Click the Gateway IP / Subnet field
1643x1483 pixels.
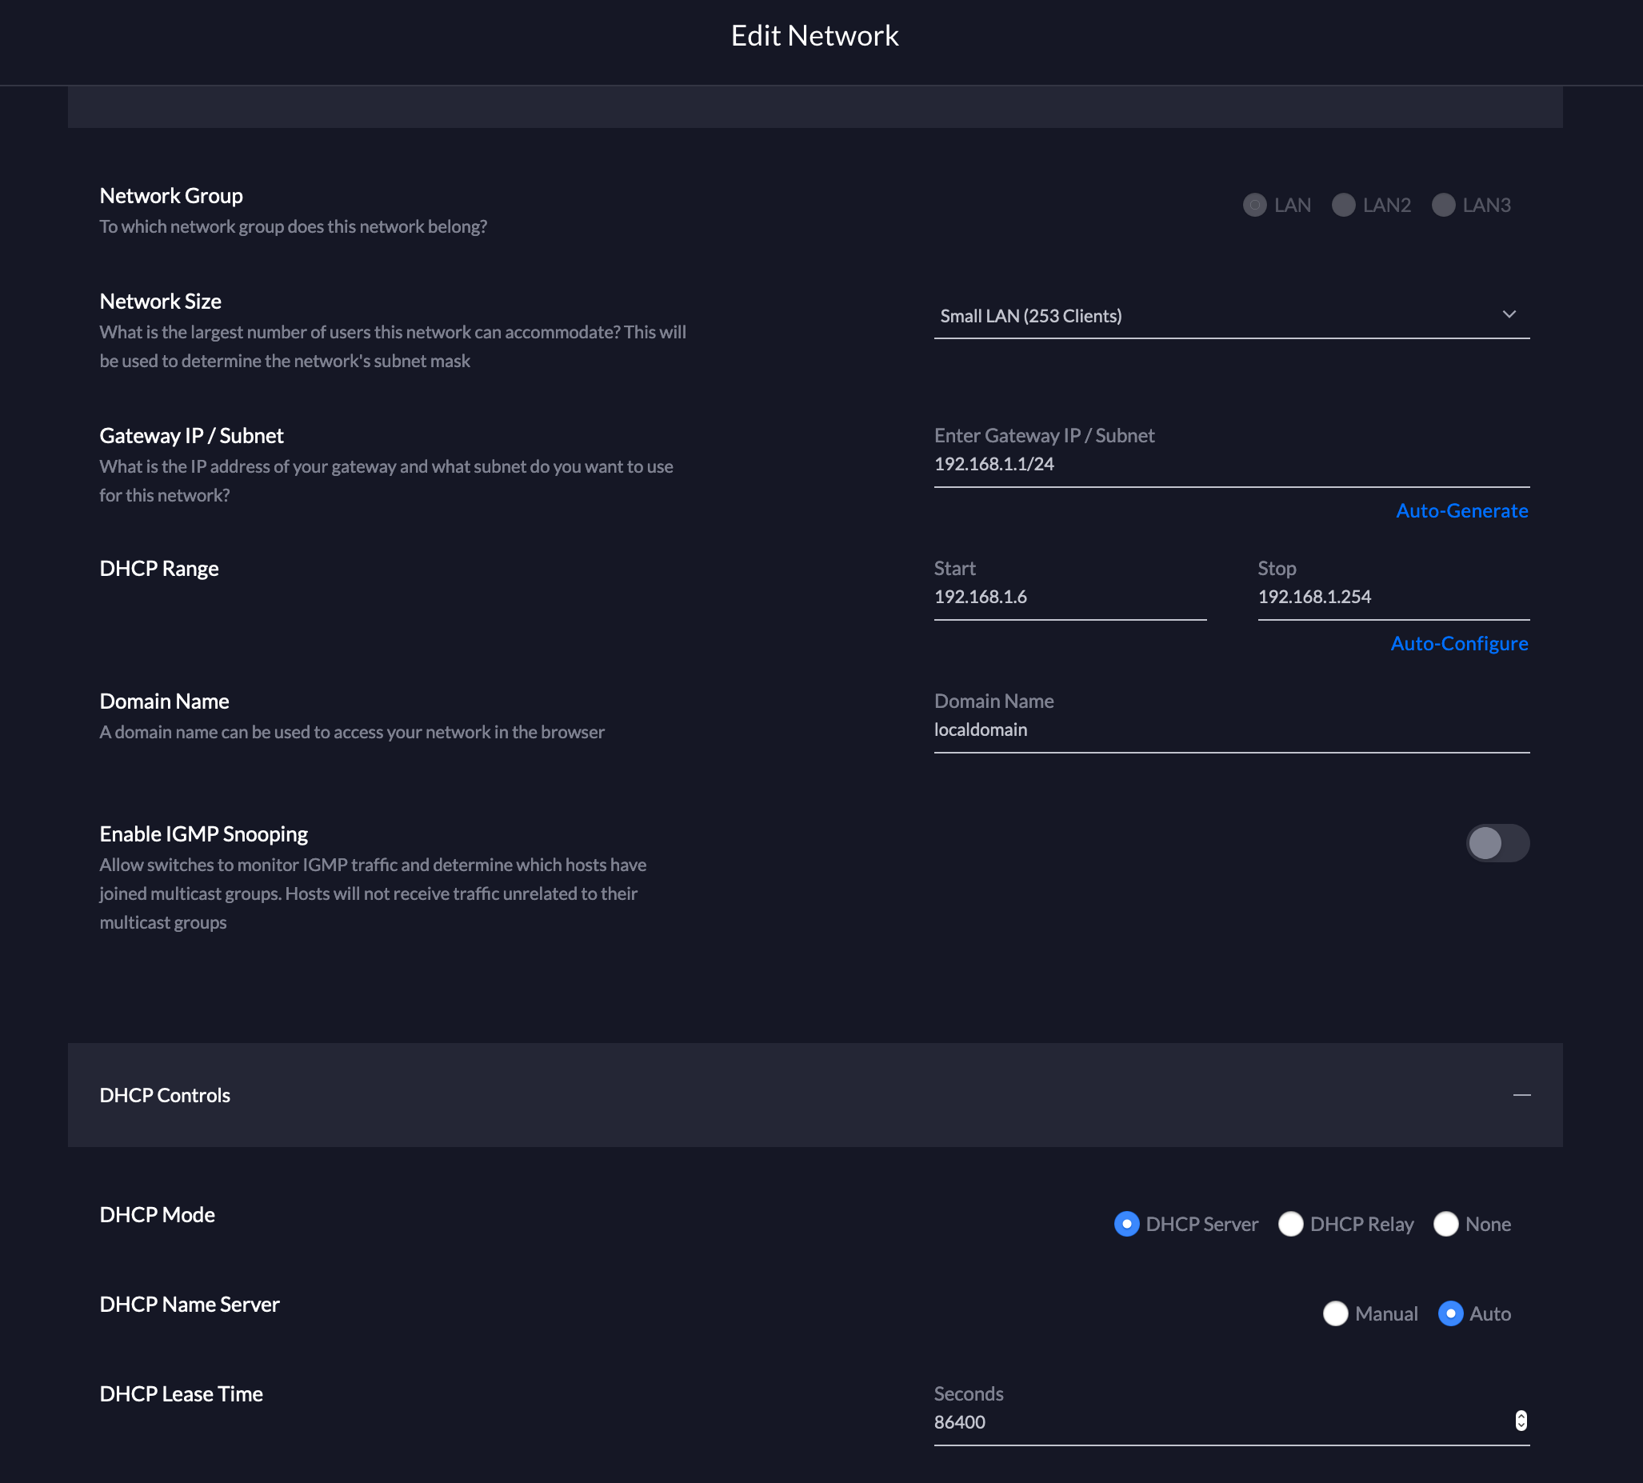click(1230, 465)
